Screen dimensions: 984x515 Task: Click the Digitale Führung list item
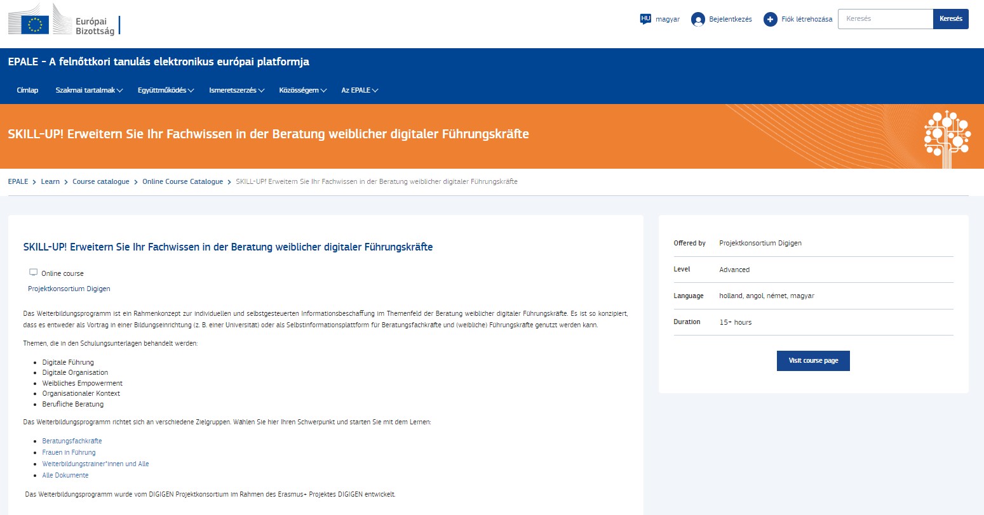(68, 362)
